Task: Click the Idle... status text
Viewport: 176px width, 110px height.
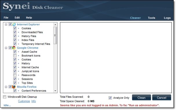Action: (x=7, y=105)
